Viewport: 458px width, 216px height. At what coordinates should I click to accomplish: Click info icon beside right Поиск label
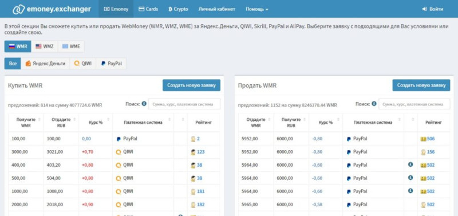(x=374, y=104)
